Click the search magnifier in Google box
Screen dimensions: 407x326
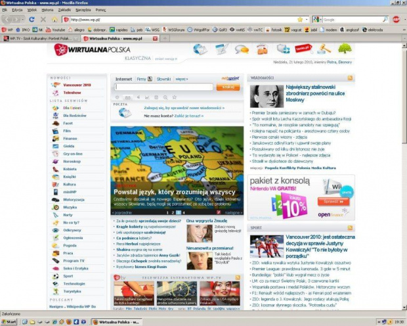click(x=385, y=20)
